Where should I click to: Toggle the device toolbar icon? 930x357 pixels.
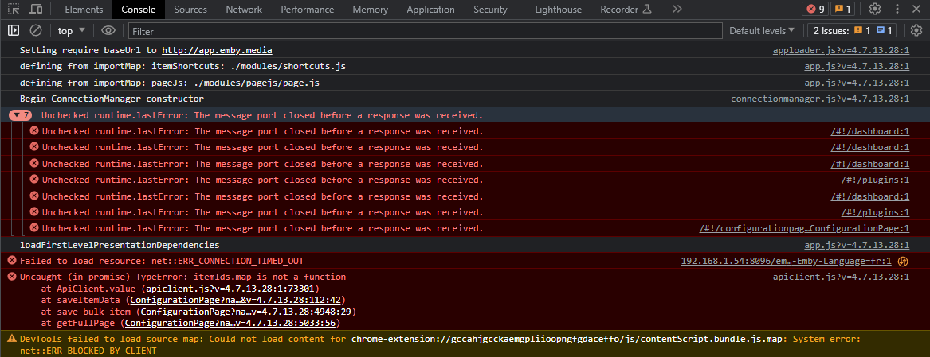pyautogui.click(x=37, y=10)
